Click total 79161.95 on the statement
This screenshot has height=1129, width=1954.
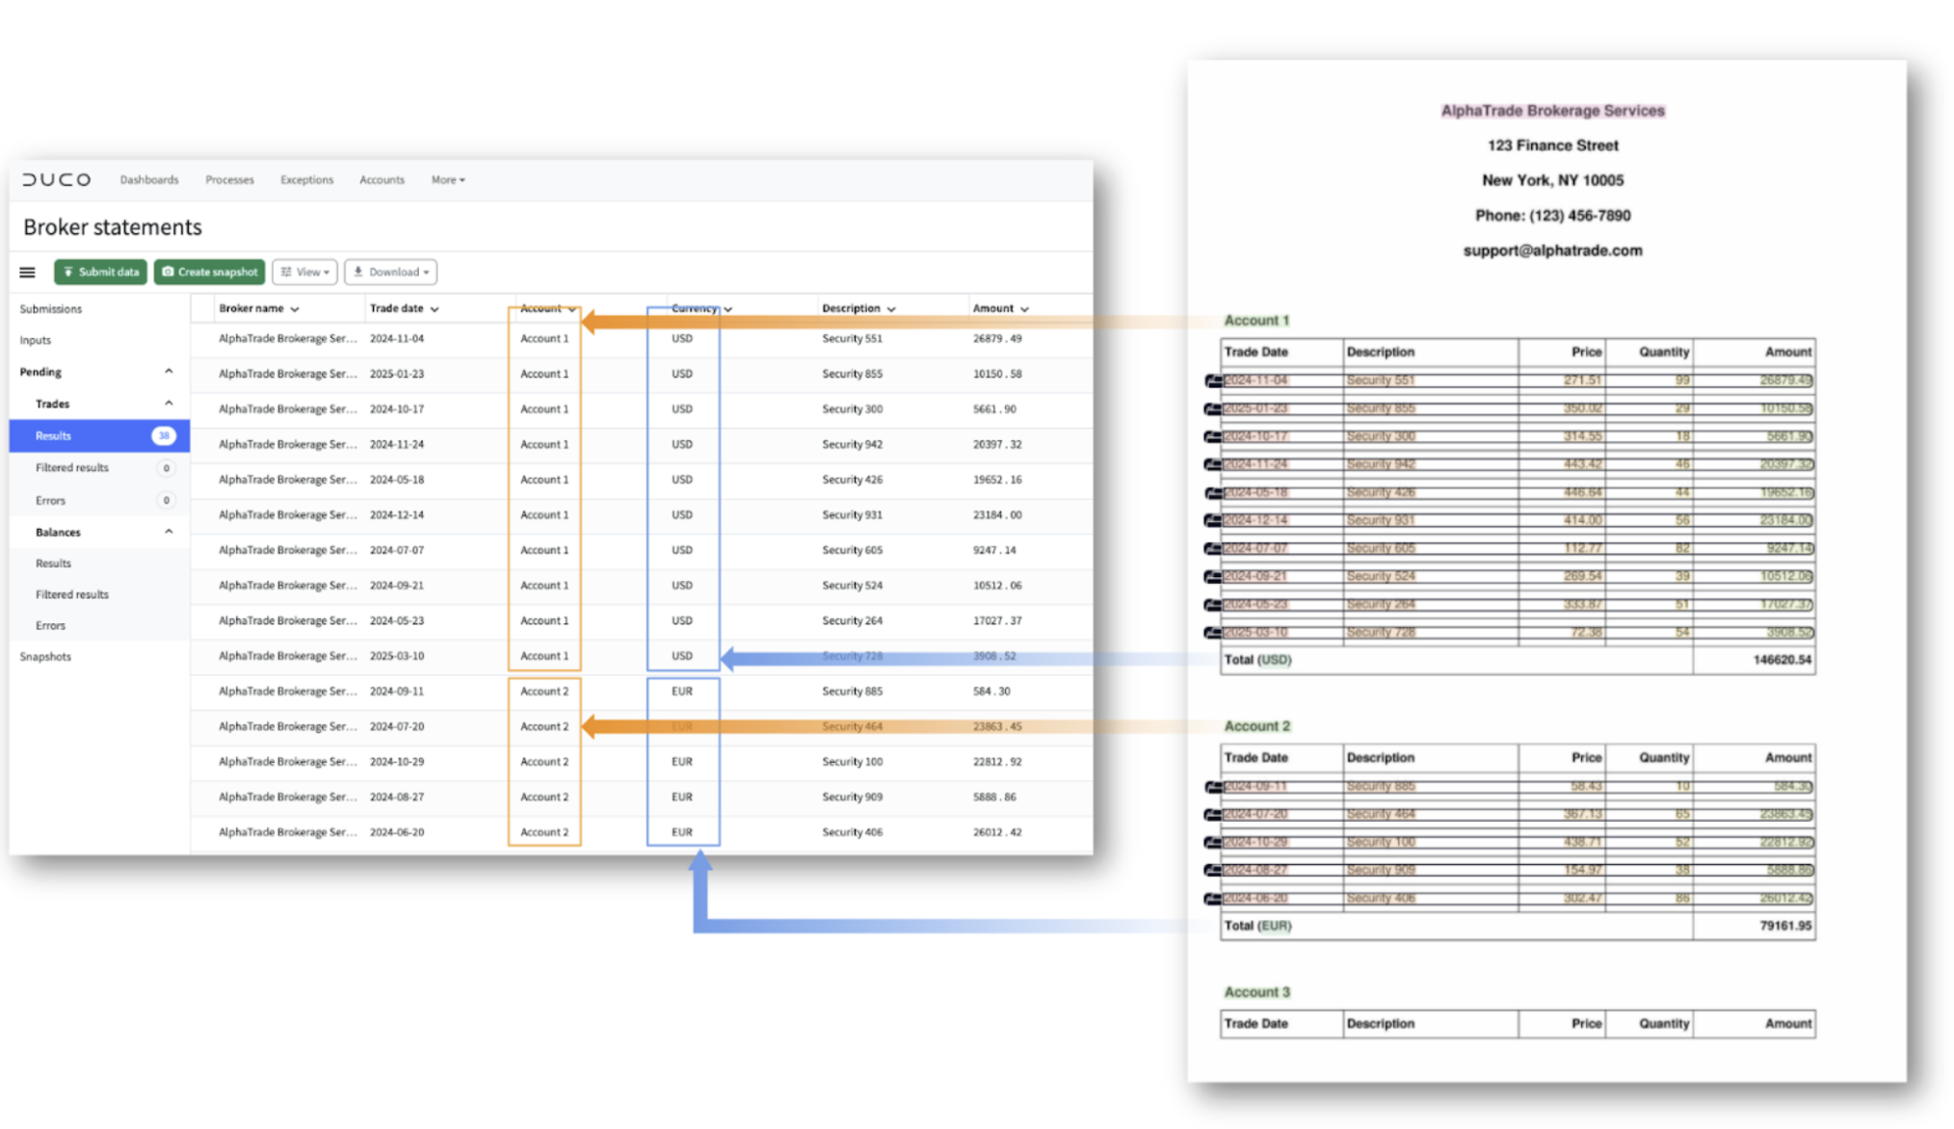click(1785, 926)
